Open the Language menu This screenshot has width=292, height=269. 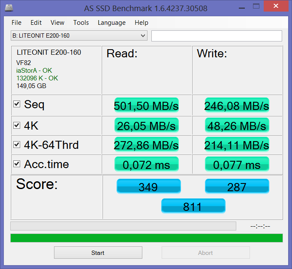coord(111,23)
